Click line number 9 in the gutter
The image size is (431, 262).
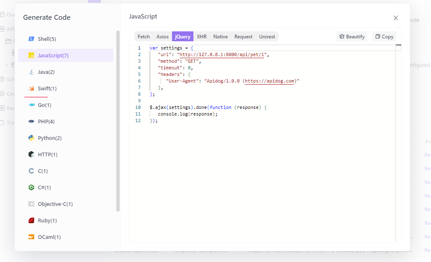tap(139, 101)
